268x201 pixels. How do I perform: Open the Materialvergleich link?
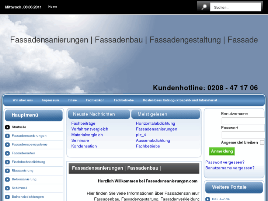coord(87,135)
